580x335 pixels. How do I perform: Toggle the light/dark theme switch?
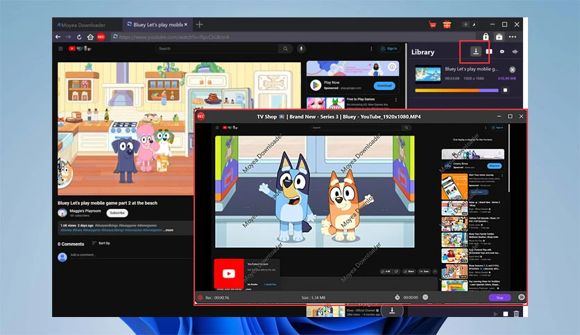pos(469,25)
